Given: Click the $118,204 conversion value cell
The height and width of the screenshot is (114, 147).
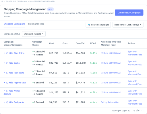Looking at the screenshot, I should tap(81, 63).
